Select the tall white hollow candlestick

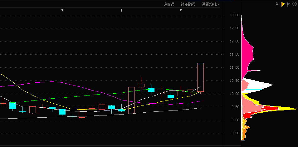coord(131,100)
